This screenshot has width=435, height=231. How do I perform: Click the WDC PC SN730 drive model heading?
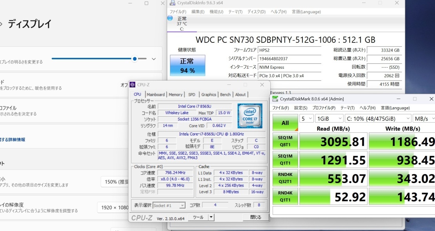tap(286, 40)
